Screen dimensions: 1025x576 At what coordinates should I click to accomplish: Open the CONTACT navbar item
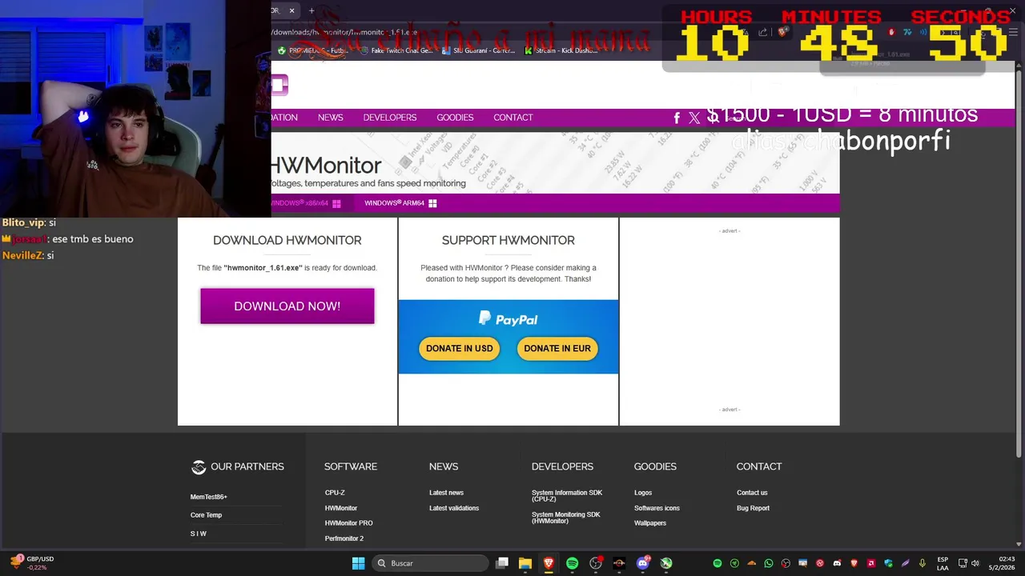(x=513, y=118)
